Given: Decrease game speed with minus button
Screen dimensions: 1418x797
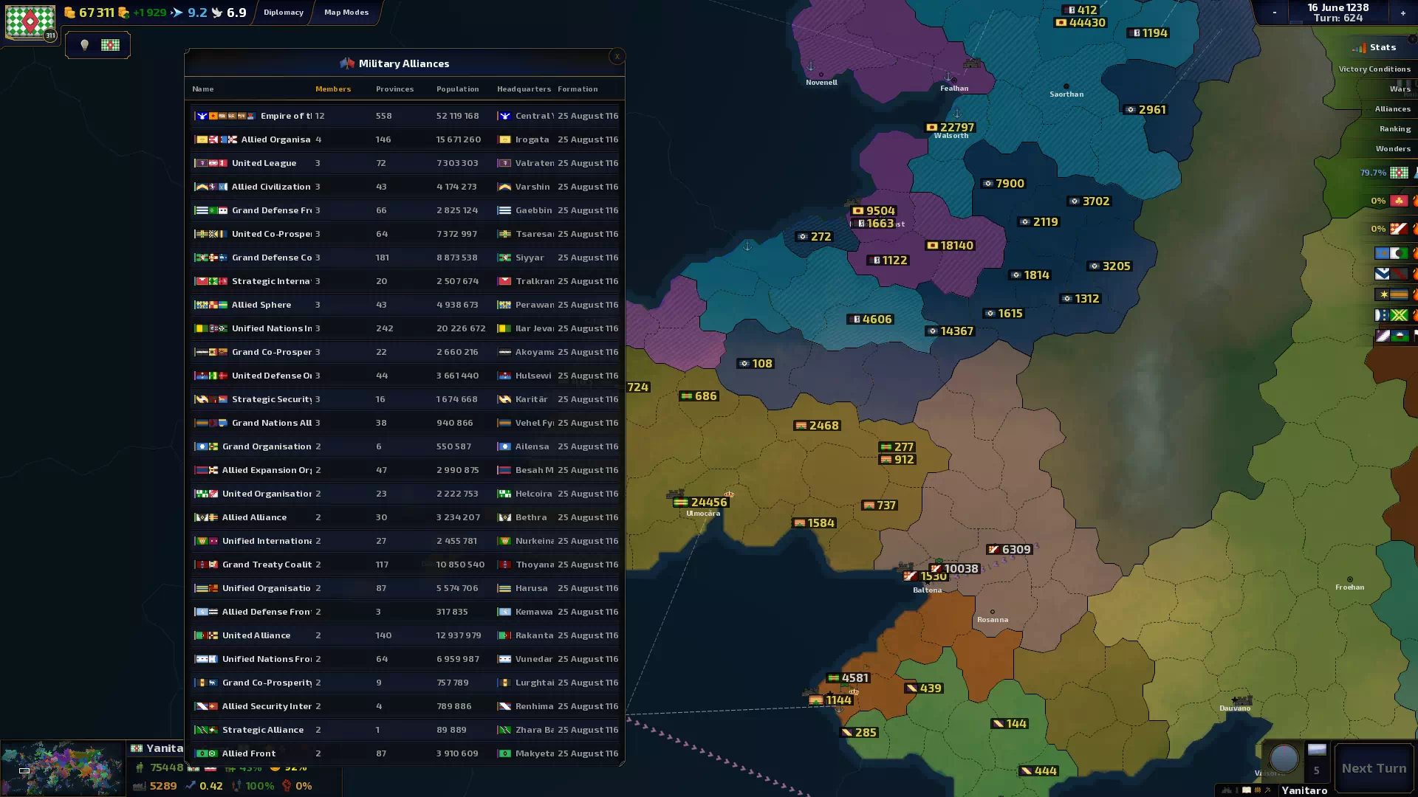Looking at the screenshot, I should pos(1274,13).
